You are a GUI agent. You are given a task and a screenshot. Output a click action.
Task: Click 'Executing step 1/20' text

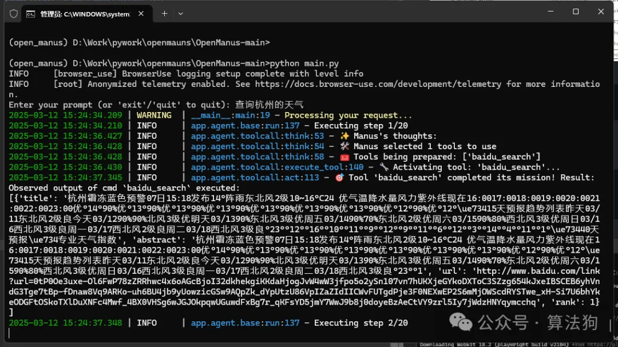pos(361,126)
